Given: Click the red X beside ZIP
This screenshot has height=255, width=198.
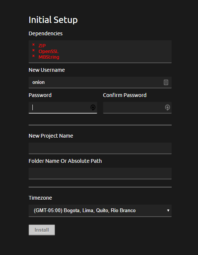Looking at the screenshot, I should [x=34, y=44].
